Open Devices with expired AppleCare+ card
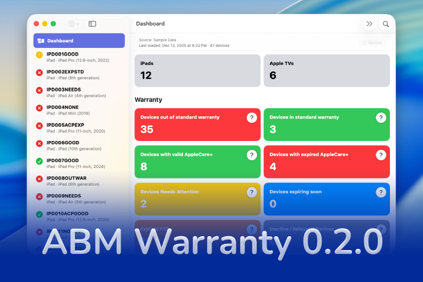This screenshot has width=423, height=282. click(327, 161)
